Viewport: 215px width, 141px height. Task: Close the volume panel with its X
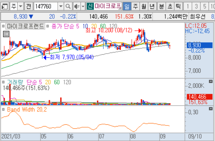[x=211, y=81]
